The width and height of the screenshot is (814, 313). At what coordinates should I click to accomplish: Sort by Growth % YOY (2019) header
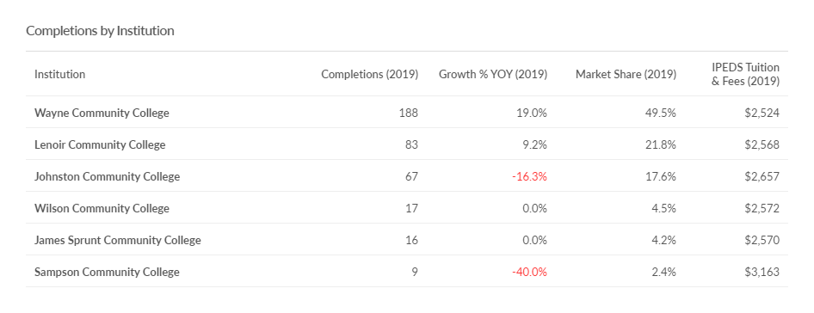point(493,74)
